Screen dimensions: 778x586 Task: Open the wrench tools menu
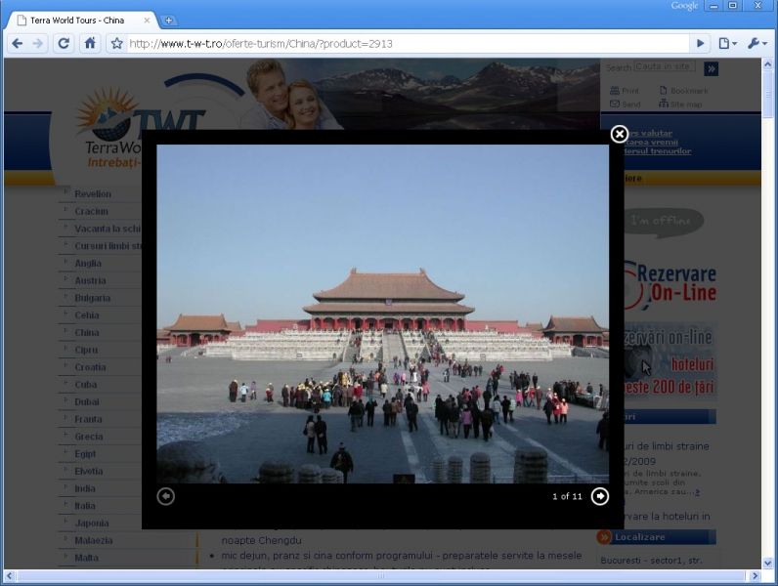pyautogui.click(x=756, y=43)
